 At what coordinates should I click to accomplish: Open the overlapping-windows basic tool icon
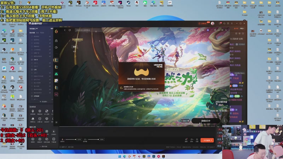click(x=47, y=139)
